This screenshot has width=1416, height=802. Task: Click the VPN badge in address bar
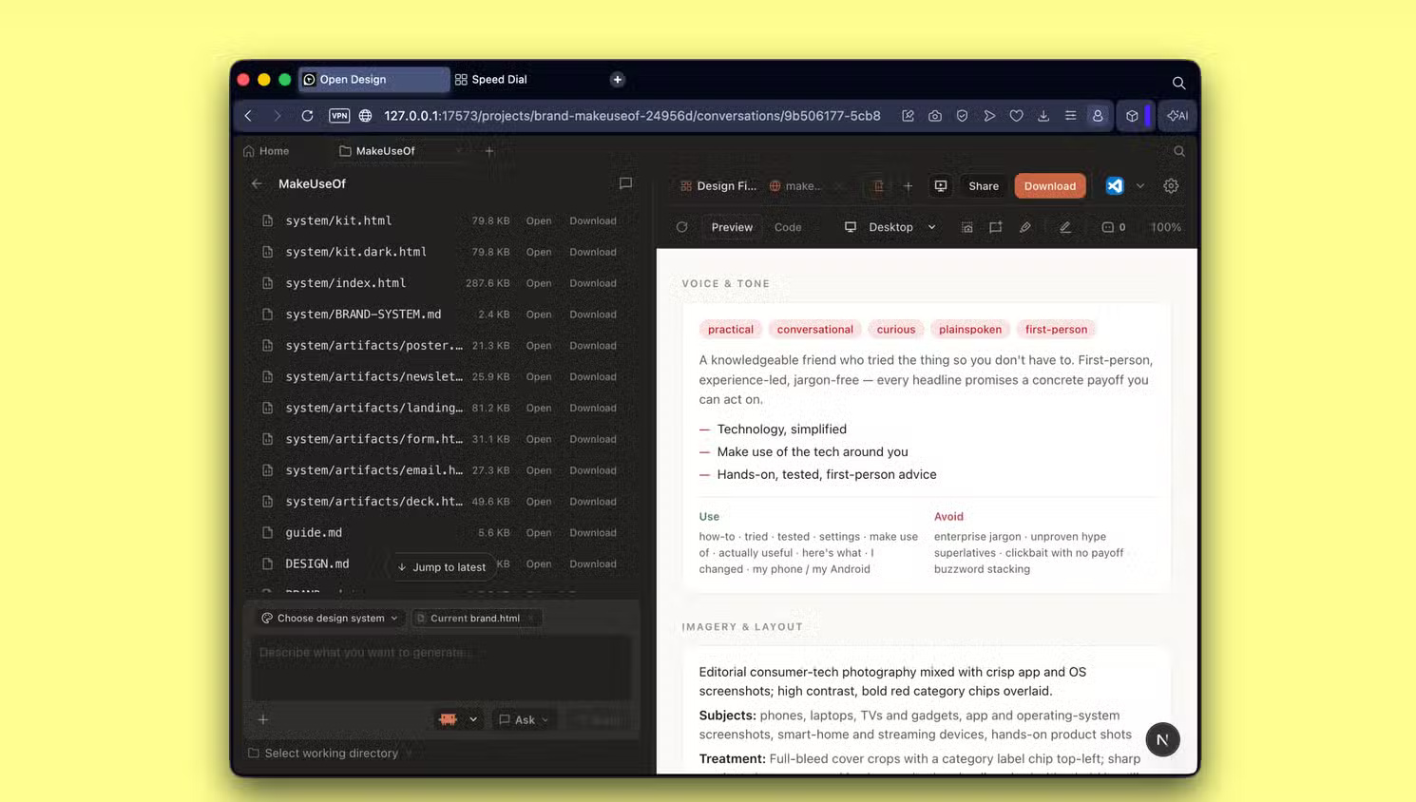(x=339, y=116)
